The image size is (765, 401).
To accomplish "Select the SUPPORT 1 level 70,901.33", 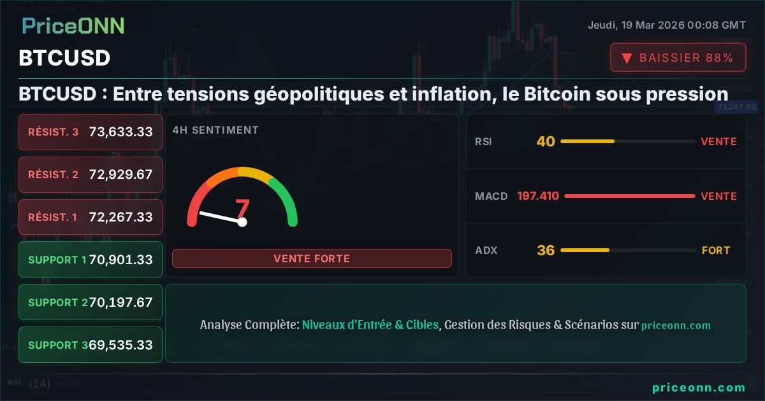I will (91, 260).
